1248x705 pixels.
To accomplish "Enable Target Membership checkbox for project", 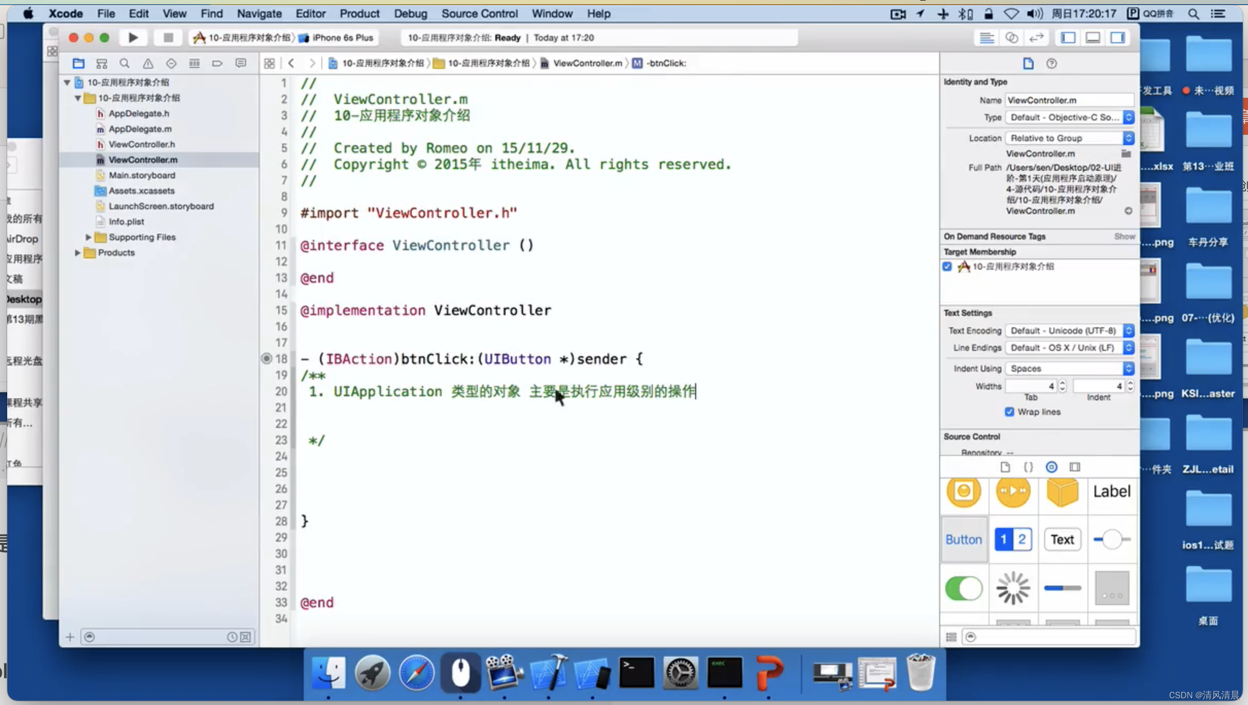I will (x=947, y=267).
